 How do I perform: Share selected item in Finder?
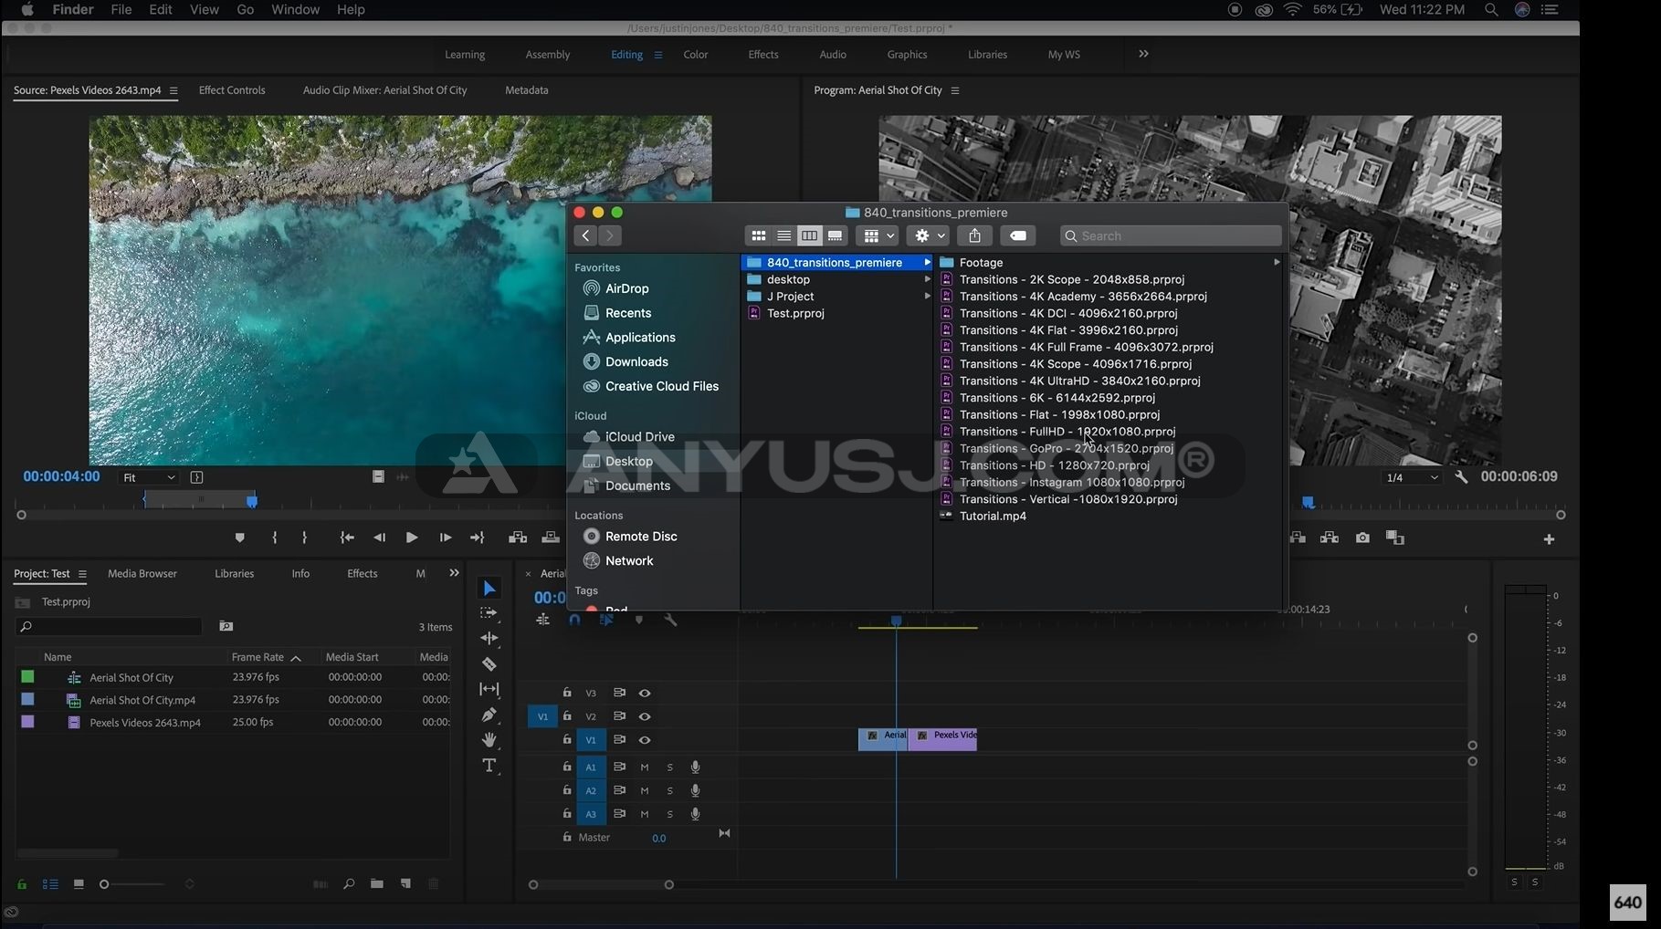[975, 235]
